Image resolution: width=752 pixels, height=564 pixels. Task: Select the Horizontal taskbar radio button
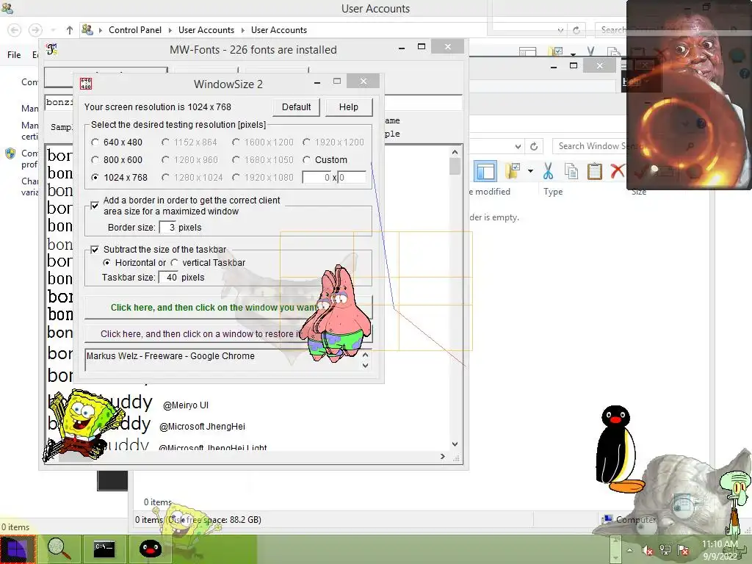coord(106,263)
